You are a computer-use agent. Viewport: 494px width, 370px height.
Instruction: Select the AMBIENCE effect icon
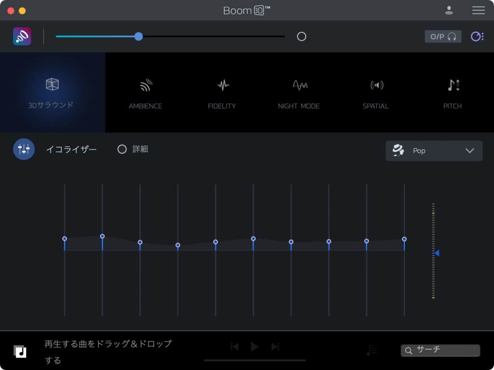146,86
